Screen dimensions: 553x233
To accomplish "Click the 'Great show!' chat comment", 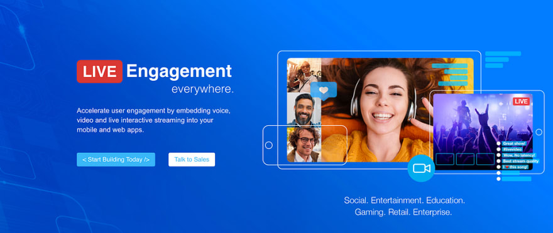I will pyautogui.click(x=514, y=143).
